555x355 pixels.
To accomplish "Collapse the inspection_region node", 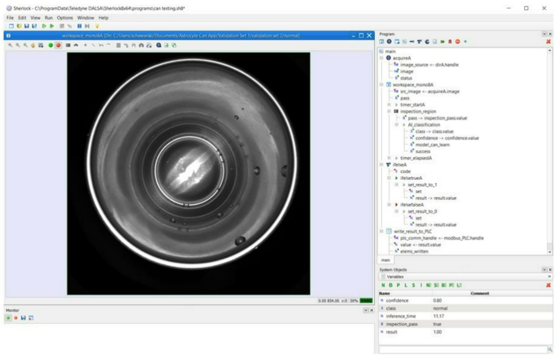I will [389, 111].
